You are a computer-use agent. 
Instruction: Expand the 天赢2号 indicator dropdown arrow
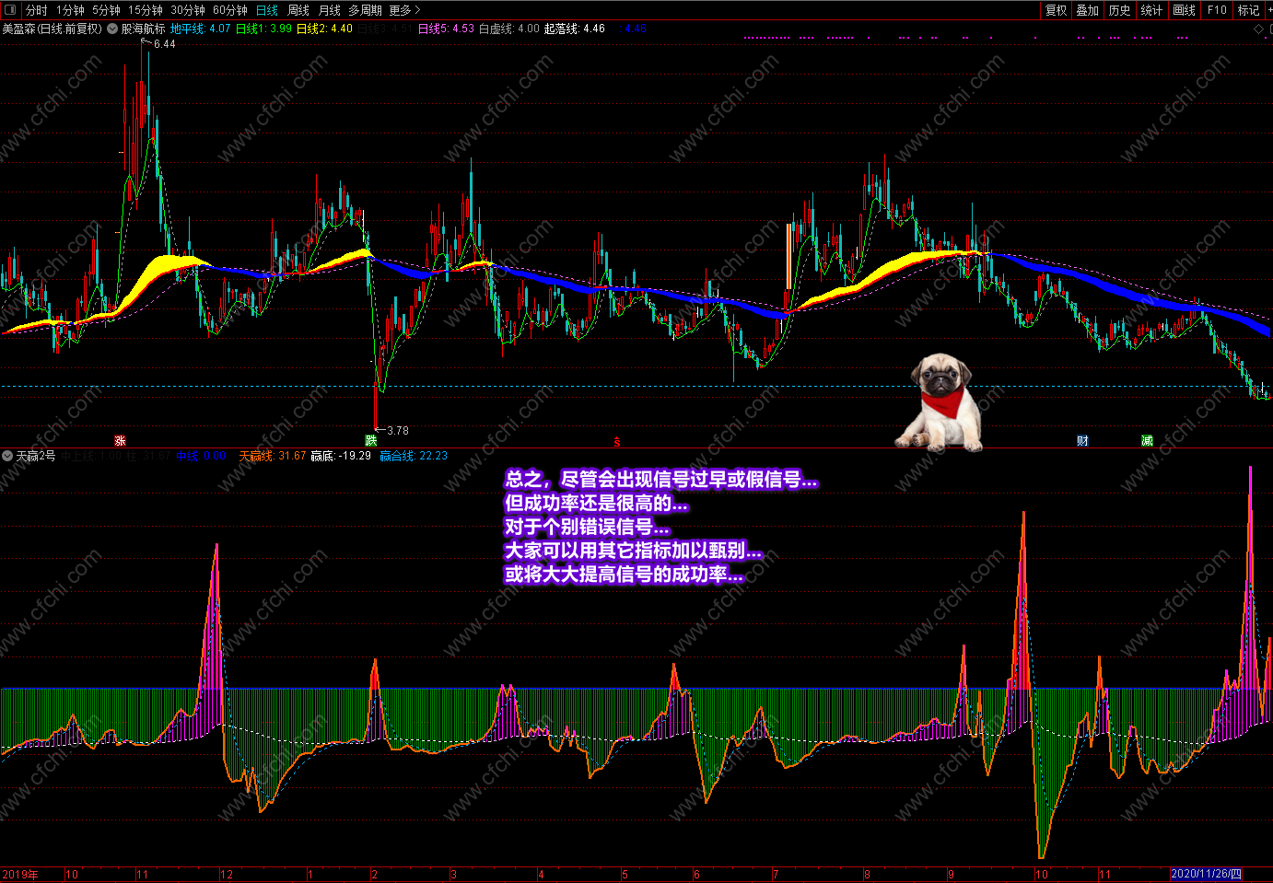(7, 456)
